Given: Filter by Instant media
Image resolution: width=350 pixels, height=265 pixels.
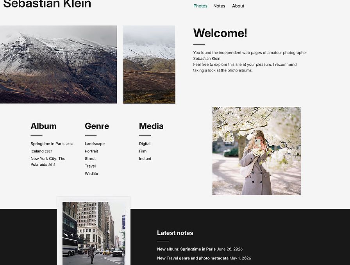Looking at the screenshot, I should click(x=145, y=159).
